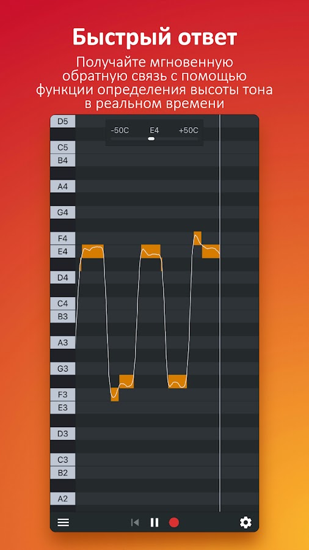
Task: Tap the A4 piano key
Action: [x=63, y=186]
